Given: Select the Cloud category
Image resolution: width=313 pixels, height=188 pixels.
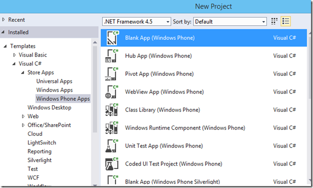Looking at the screenshot, I should [35, 134].
